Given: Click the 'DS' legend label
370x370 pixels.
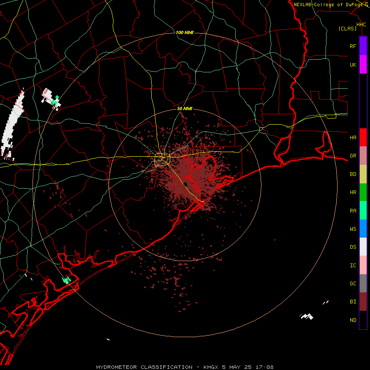Looking at the screenshot, I should click(x=353, y=247).
